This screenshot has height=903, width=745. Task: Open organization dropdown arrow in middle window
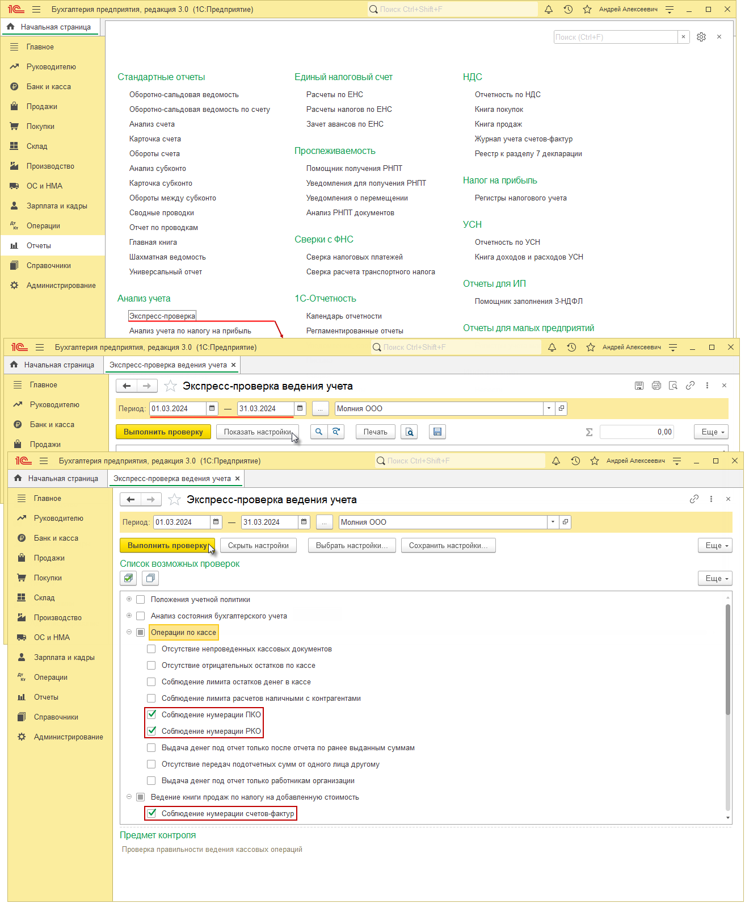549,408
